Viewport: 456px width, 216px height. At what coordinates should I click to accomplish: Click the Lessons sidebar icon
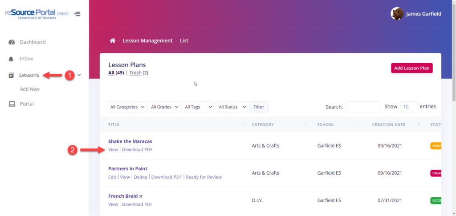pyautogui.click(x=12, y=76)
